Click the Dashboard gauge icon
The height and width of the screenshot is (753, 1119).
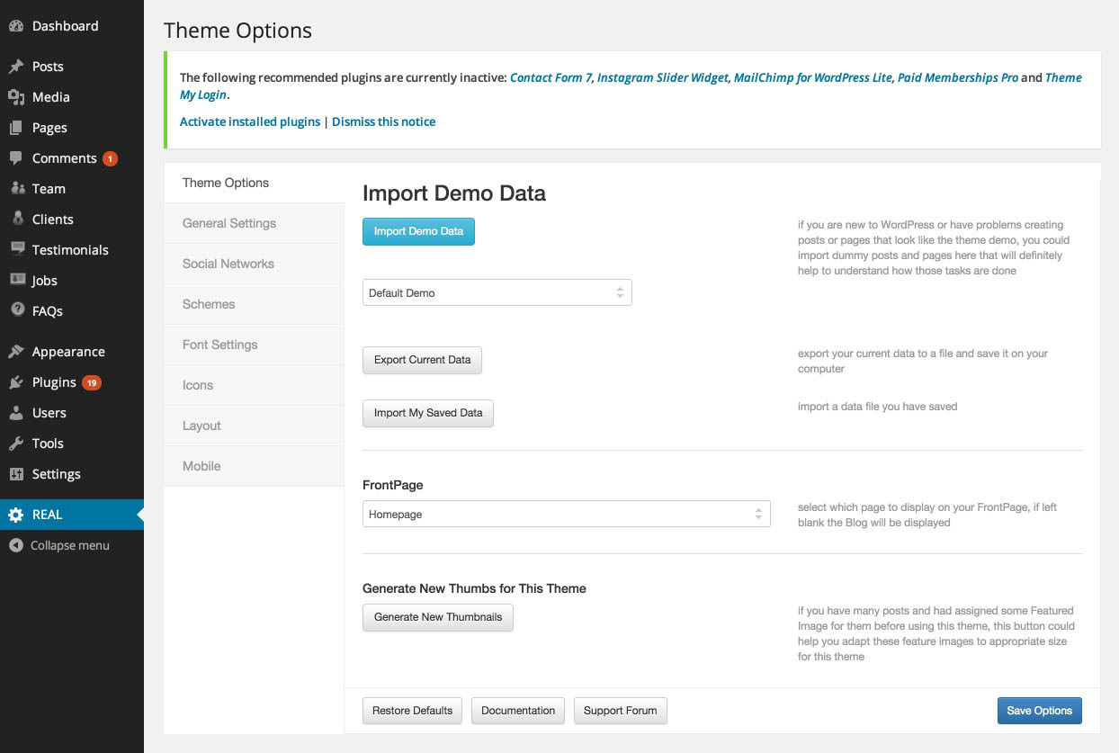[x=16, y=26]
